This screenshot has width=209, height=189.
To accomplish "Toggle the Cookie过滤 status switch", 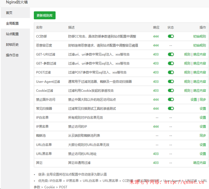I will [171, 90].
